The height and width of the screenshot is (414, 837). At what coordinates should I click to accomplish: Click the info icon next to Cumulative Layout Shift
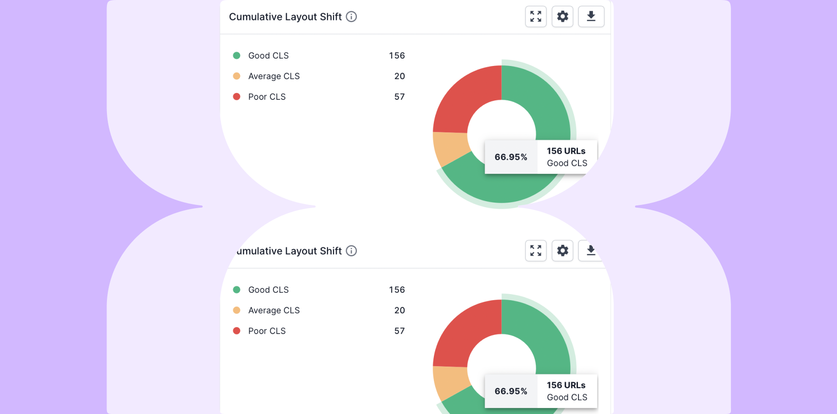(x=352, y=17)
